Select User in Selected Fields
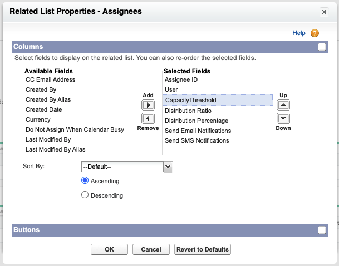 coord(218,89)
